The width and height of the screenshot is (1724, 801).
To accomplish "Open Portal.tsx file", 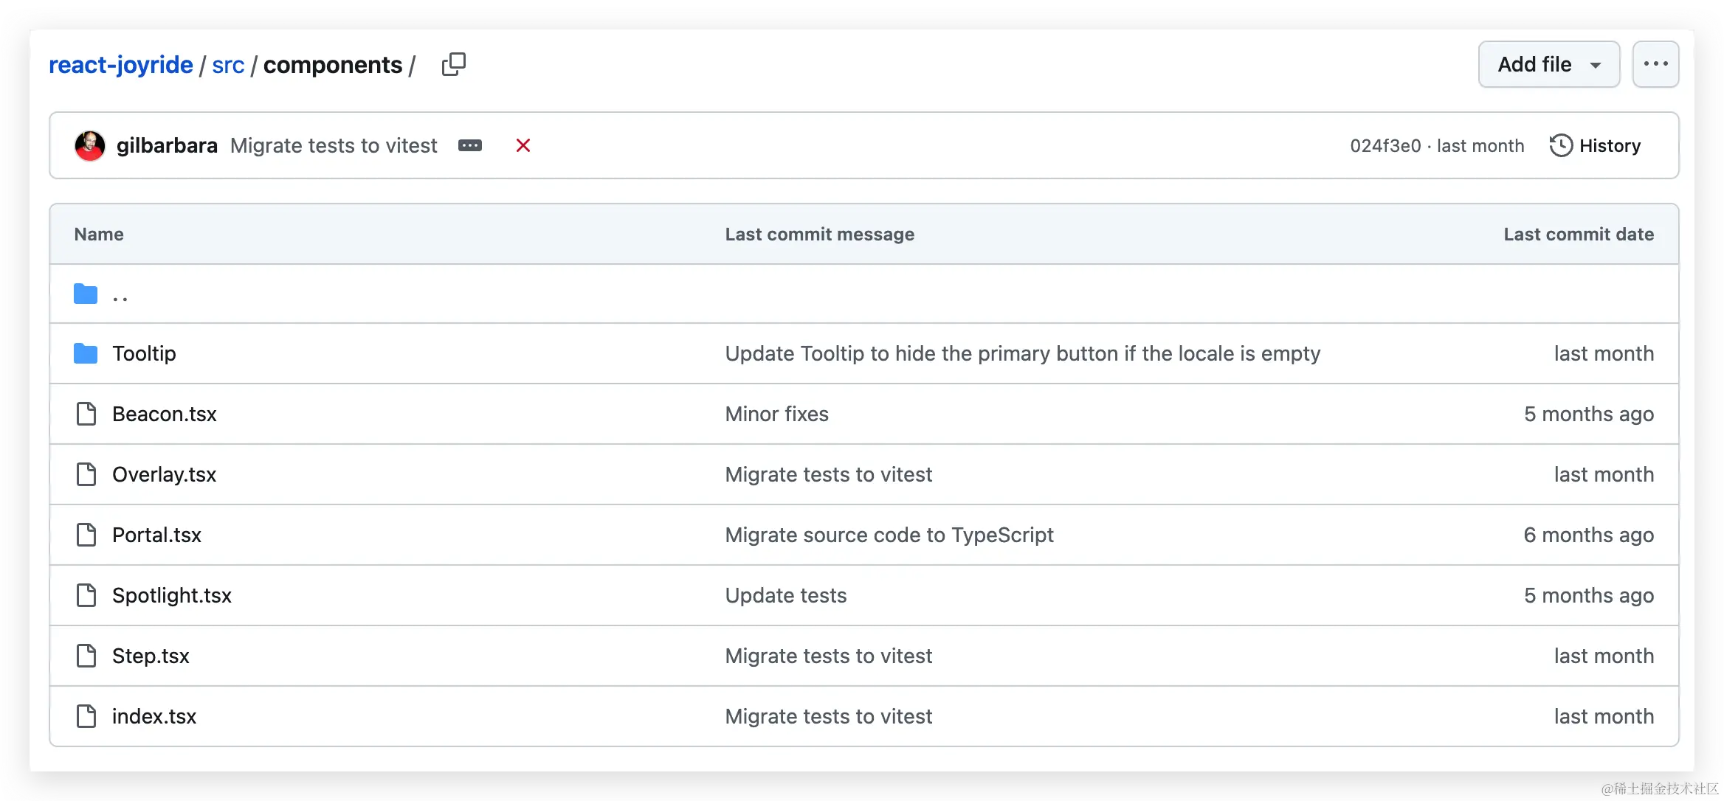I will [x=156, y=535].
